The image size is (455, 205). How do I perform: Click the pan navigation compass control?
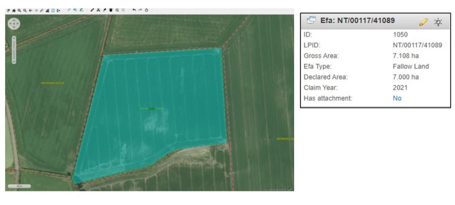pyautogui.click(x=14, y=24)
